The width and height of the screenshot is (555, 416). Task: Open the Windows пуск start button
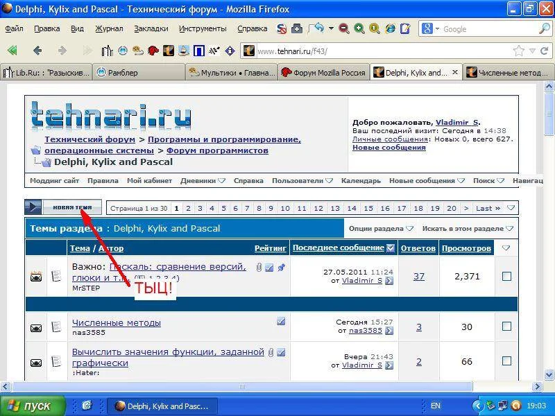coord(33,406)
